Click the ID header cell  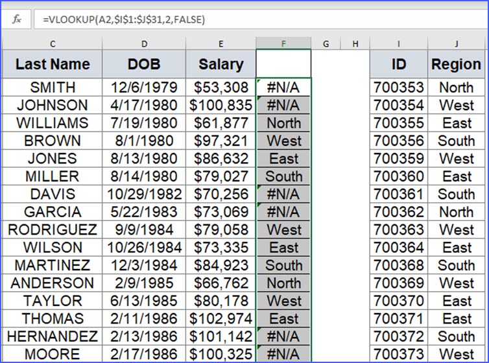tap(399, 64)
